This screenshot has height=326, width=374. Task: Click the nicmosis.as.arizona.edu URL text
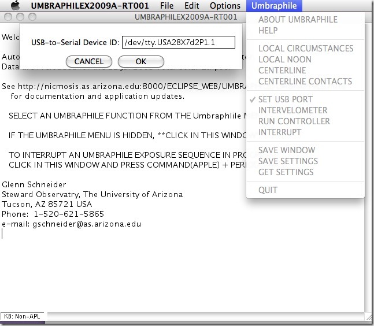click(132, 86)
